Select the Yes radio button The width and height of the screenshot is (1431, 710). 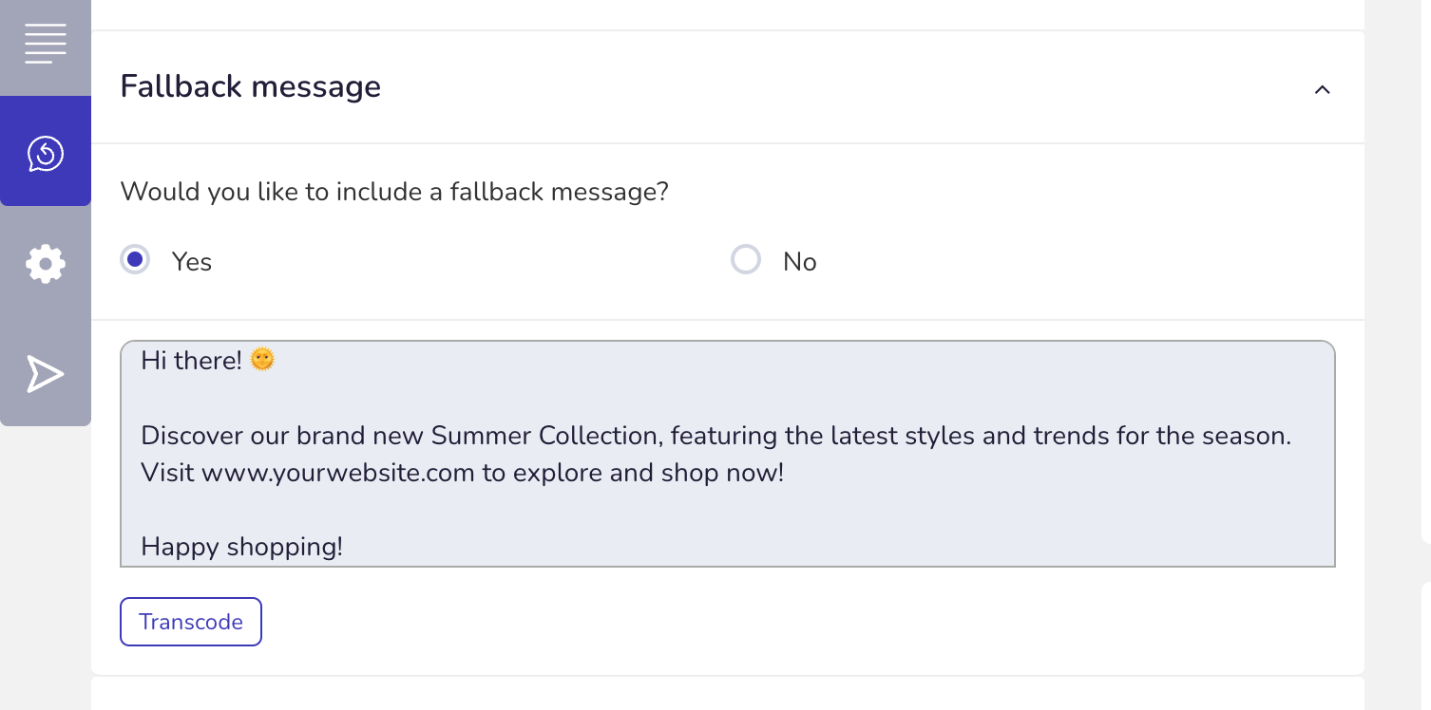coord(135,259)
